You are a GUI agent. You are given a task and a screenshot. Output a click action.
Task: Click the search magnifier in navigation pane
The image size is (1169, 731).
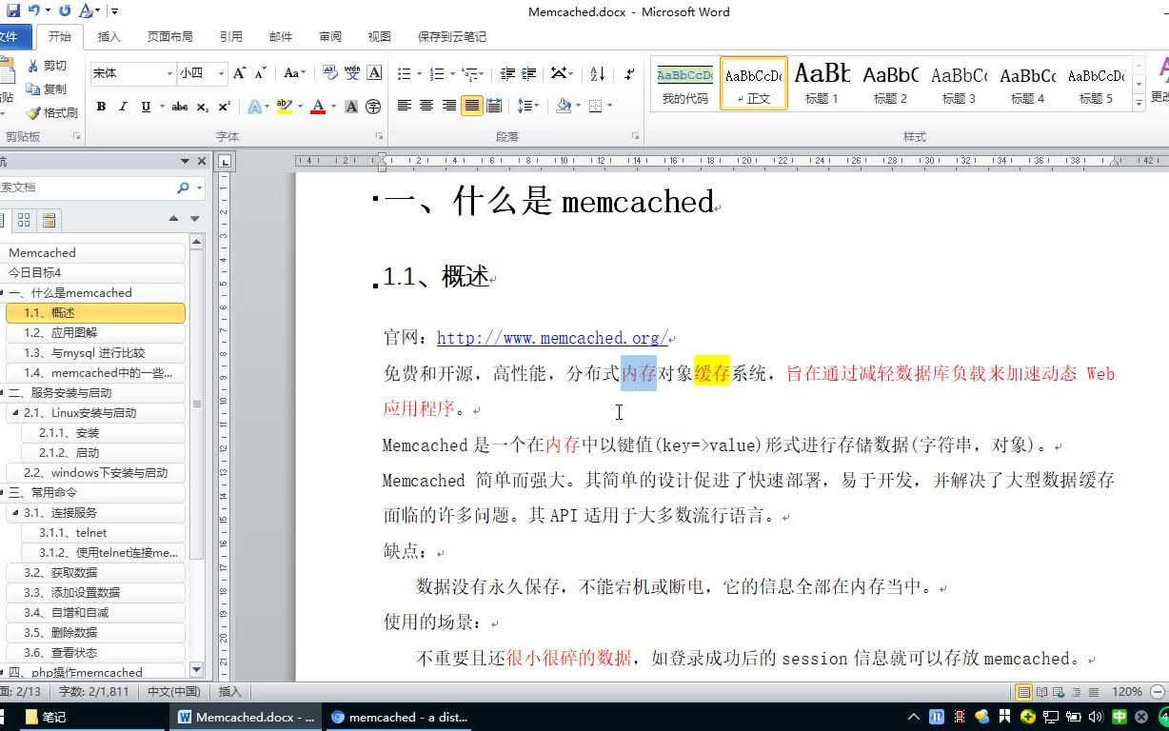(x=183, y=188)
